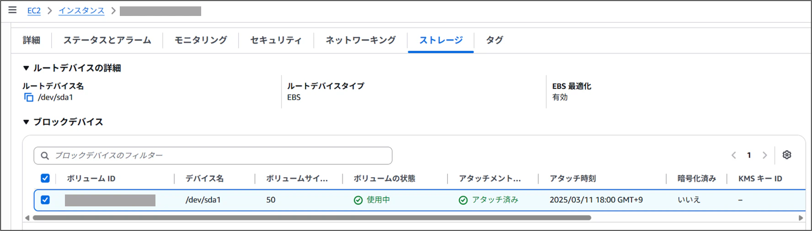Open block device table settings gear
812x231 pixels.
pyautogui.click(x=786, y=155)
